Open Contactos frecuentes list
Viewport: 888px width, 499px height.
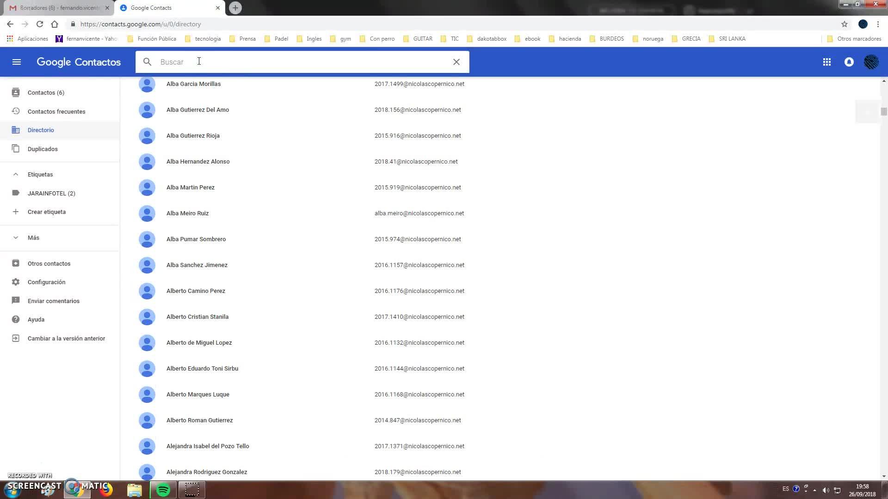tap(56, 111)
